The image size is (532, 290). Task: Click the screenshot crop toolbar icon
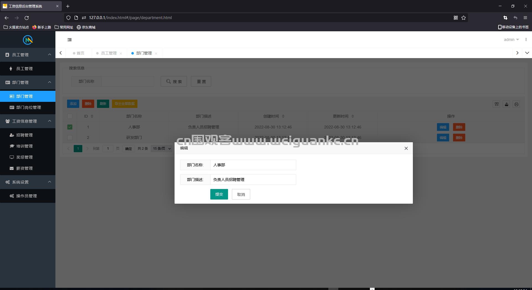coord(505,18)
